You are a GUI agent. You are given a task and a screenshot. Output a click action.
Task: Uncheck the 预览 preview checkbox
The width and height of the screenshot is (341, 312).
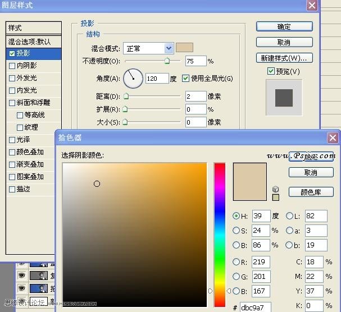coord(271,71)
